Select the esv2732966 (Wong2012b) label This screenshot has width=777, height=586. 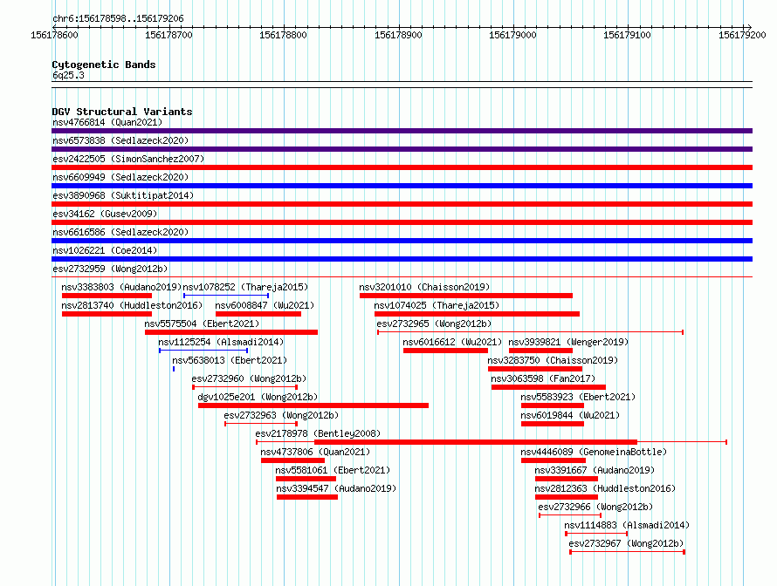click(595, 507)
